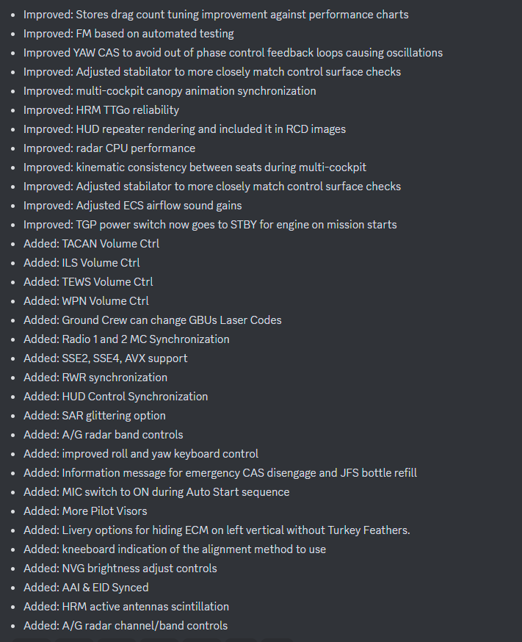Screen dimensions: 522x642
Task: Click the 'Improved YAW CAS' changelog line
Action: pyautogui.click(x=233, y=53)
